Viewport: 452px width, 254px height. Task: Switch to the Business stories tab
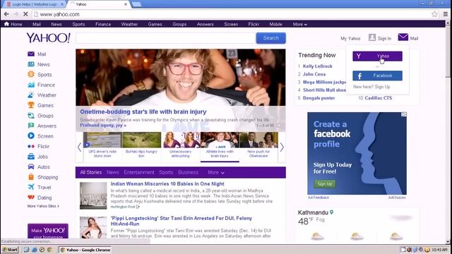(x=189, y=172)
